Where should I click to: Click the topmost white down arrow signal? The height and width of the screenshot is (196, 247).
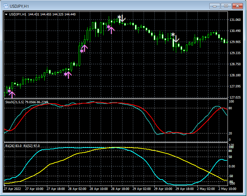click(x=122, y=18)
